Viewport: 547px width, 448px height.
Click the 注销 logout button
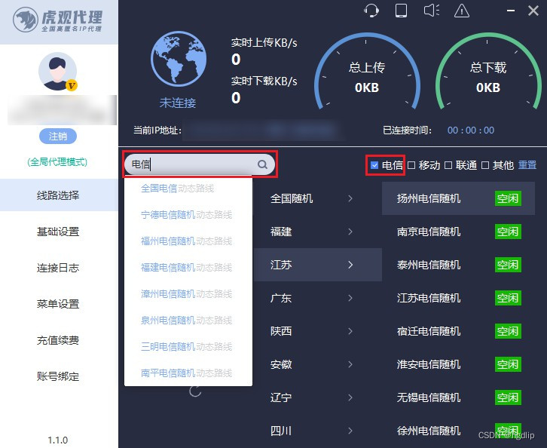[x=58, y=137]
